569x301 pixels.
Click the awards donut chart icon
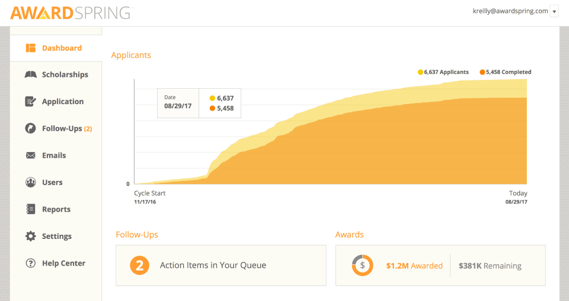362,266
